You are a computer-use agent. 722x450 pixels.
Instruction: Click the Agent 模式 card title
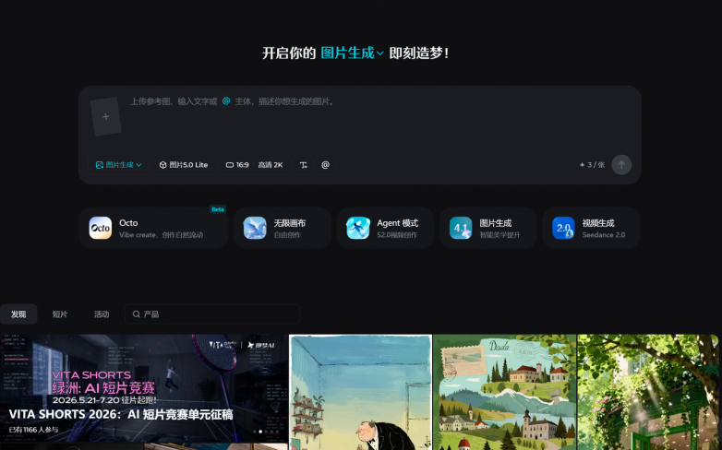click(x=397, y=223)
